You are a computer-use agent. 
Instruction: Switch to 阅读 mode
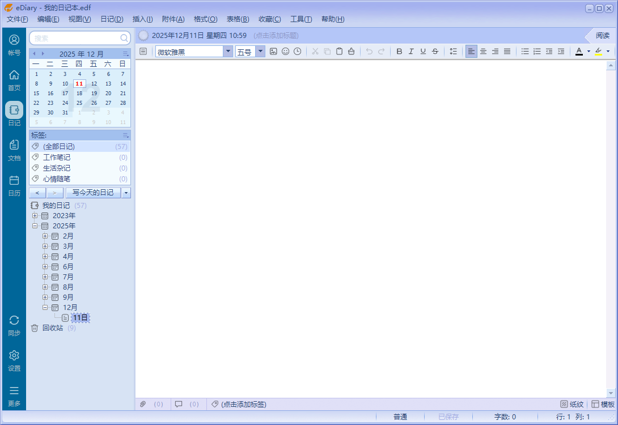(602, 35)
